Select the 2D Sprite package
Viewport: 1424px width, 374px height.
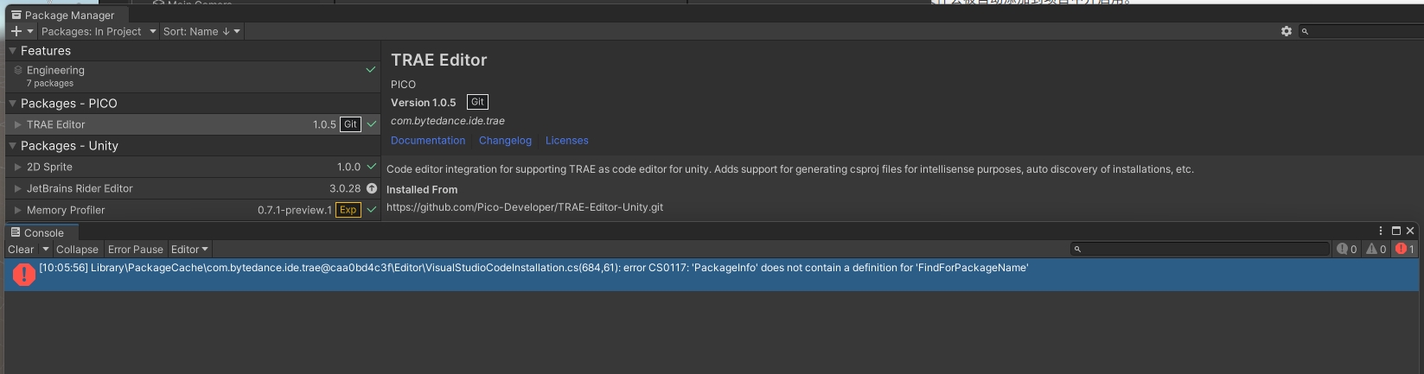pos(192,167)
